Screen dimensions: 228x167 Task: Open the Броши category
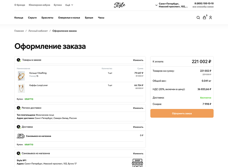pos(89,18)
